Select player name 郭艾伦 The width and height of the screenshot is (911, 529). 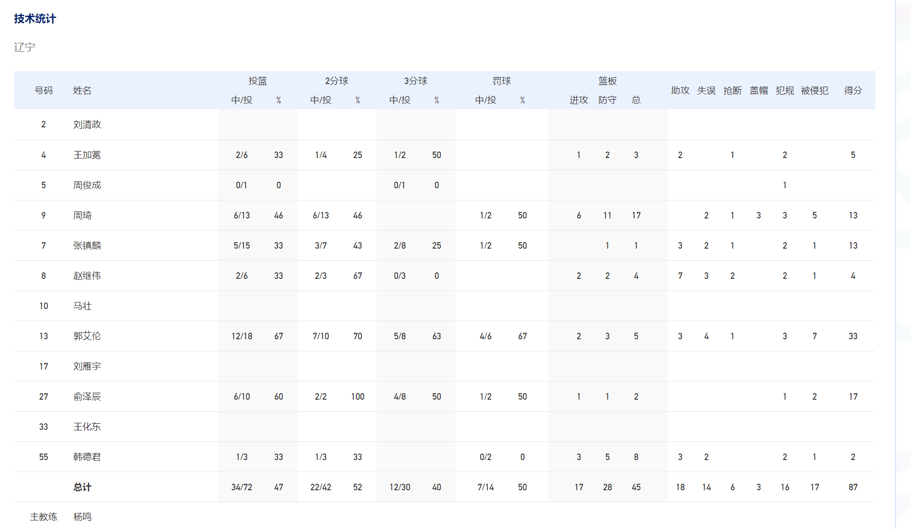(x=87, y=336)
